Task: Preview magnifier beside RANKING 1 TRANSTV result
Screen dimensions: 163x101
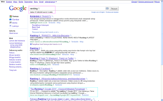Action: point(52,16)
